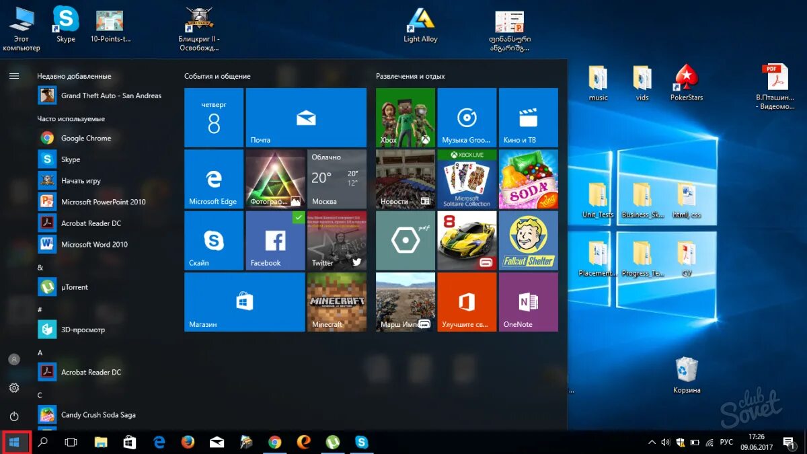Open the Xbox tile

406,118
